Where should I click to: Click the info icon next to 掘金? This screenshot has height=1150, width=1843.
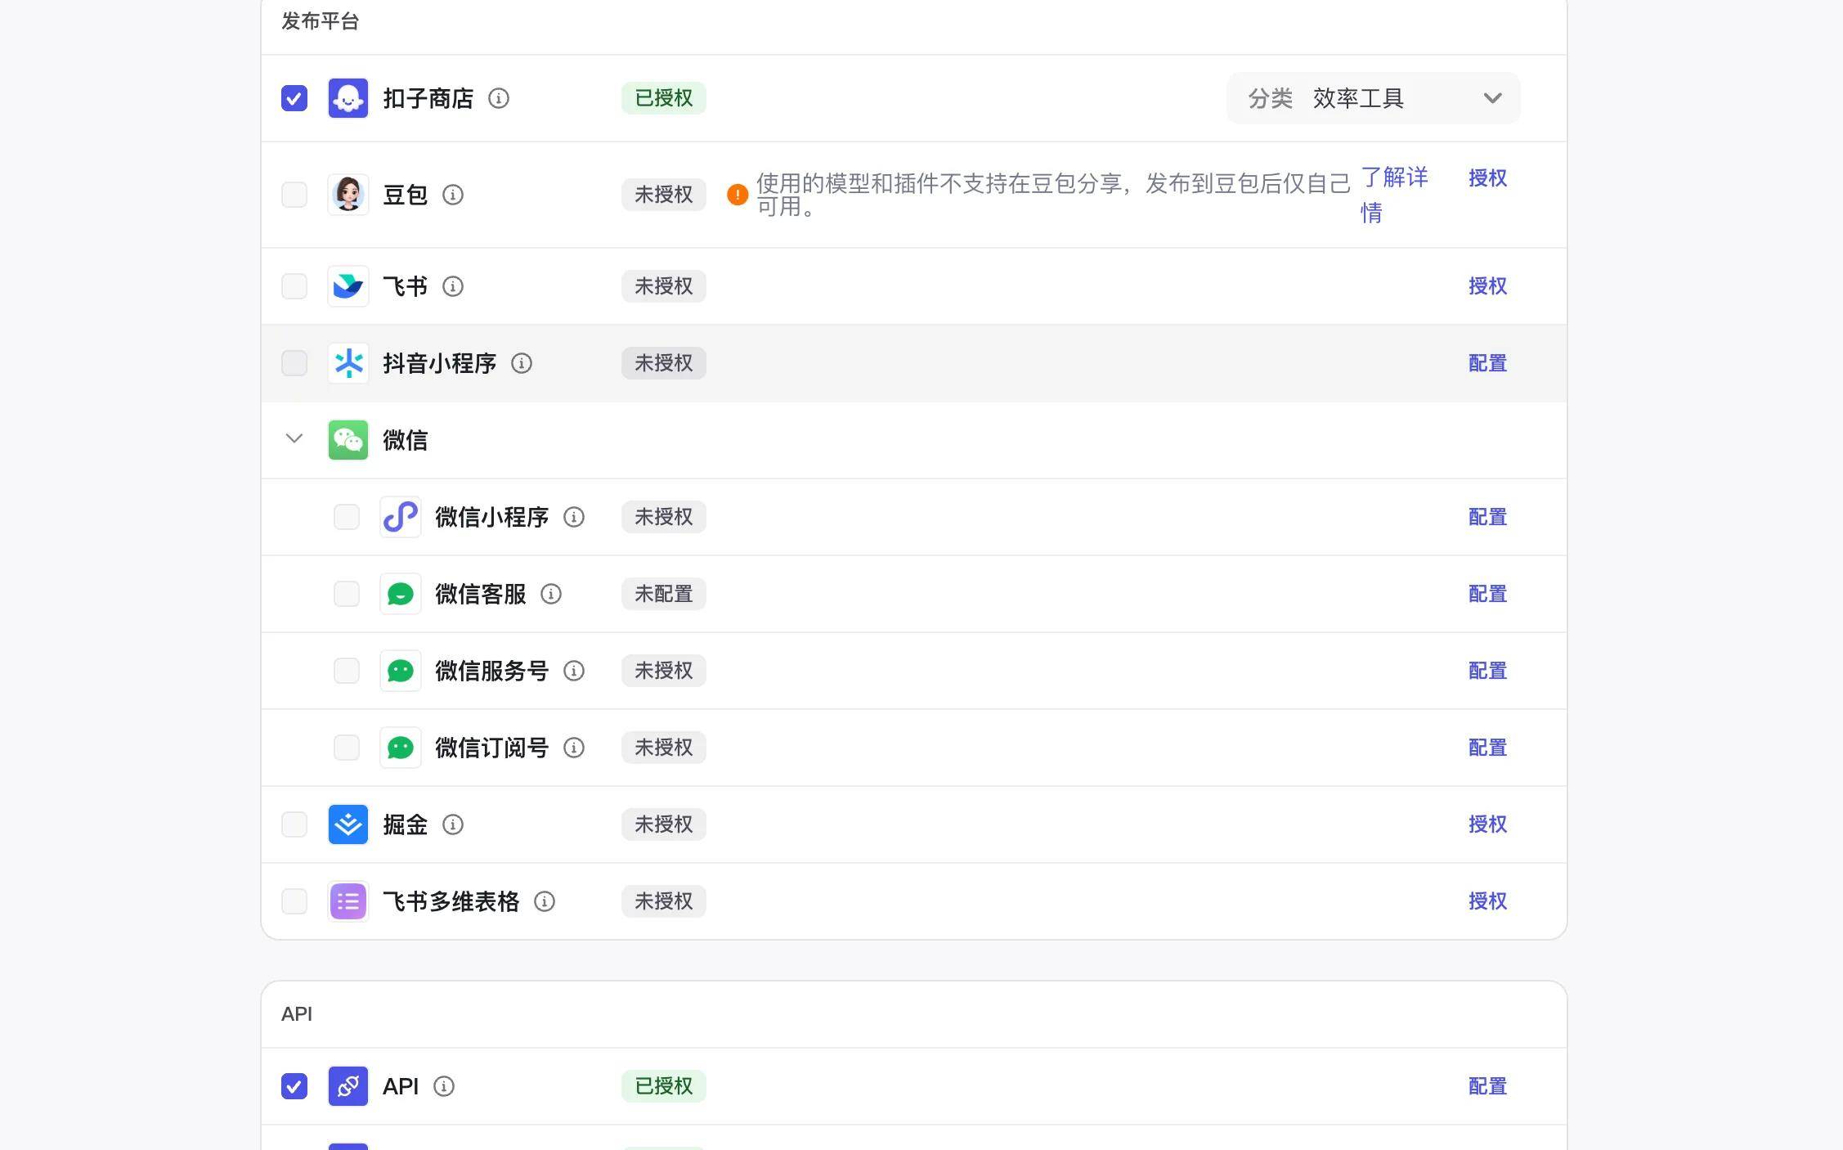click(x=453, y=824)
